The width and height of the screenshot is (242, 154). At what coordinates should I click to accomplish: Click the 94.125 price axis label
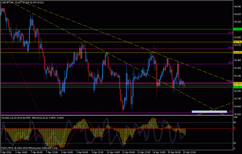tap(237, 22)
